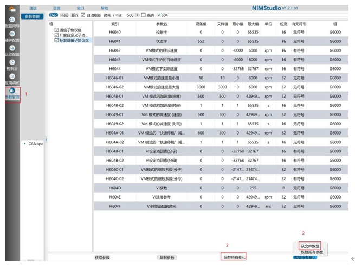355x268 pixels.
Task: Click device value 552 in H6041 row
Action: tap(201, 41)
